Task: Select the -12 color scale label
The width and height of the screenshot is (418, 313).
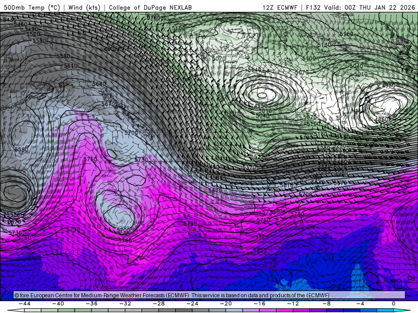Action: coord(293,304)
